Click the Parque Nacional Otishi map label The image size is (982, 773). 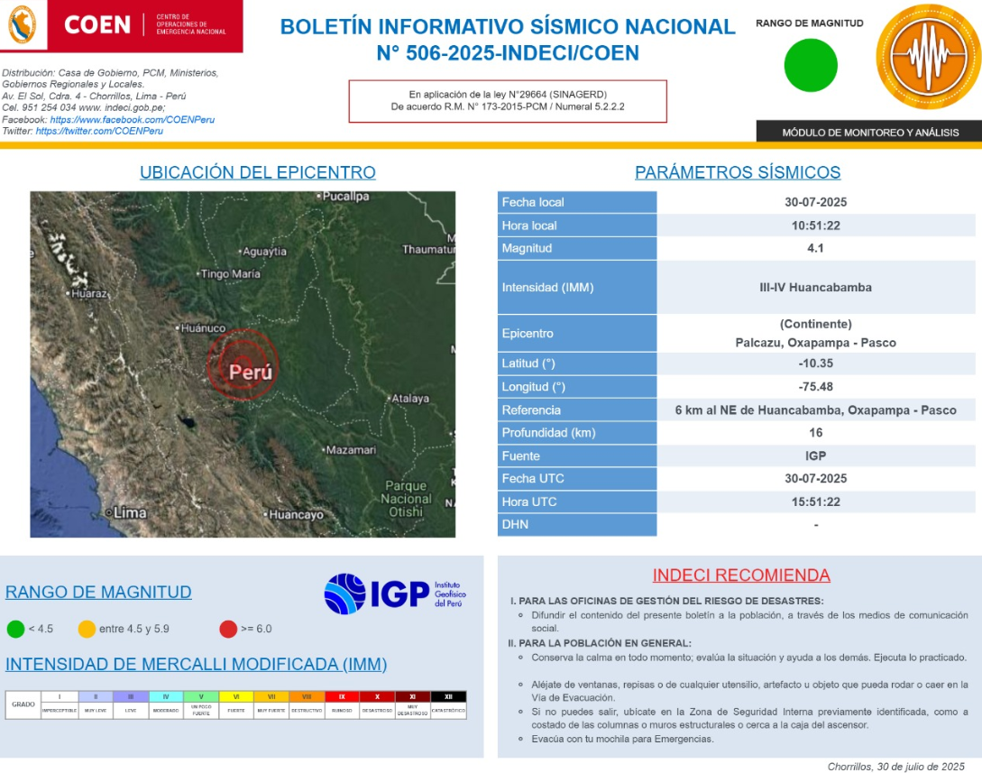(406, 499)
